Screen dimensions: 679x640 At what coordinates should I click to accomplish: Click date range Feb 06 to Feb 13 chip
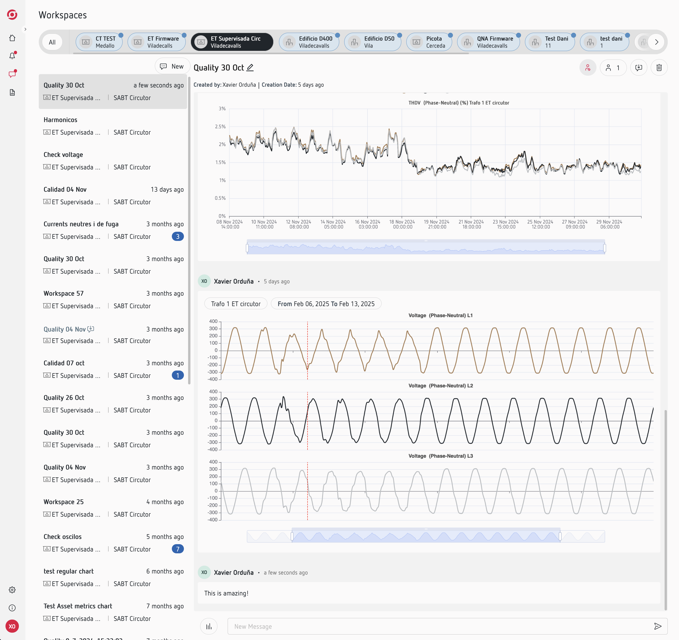[x=326, y=304]
